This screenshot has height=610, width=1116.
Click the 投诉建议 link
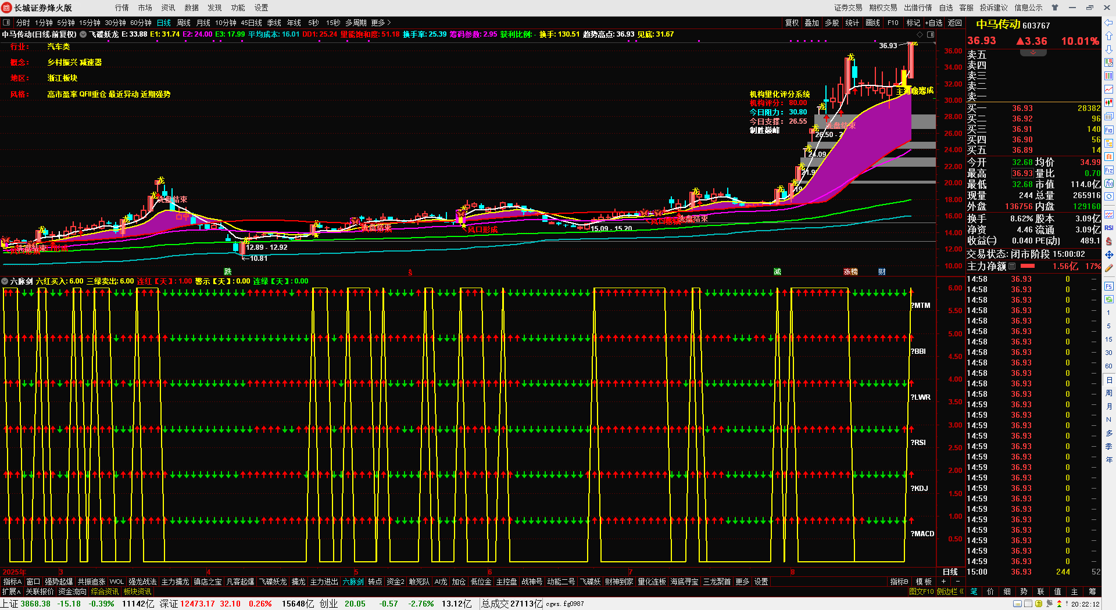click(994, 8)
